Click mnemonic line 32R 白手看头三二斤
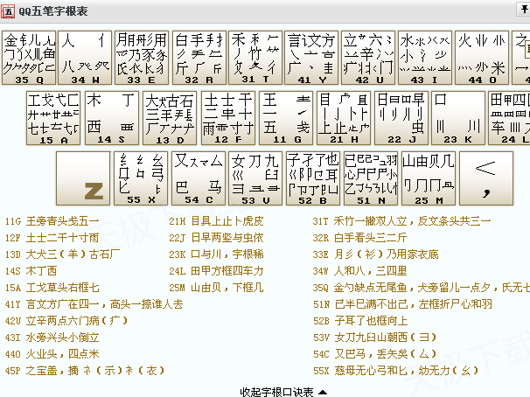Viewport: 530px width, 397px height. coord(360,238)
